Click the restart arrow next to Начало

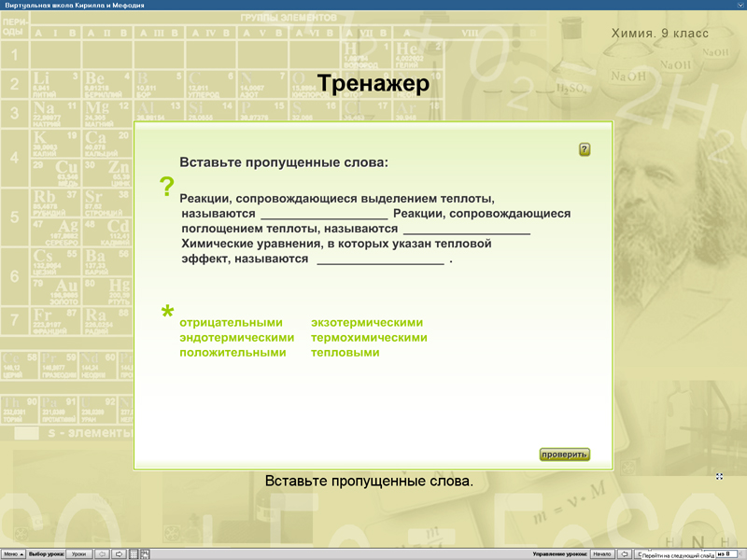pyautogui.click(x=624, y=553)
